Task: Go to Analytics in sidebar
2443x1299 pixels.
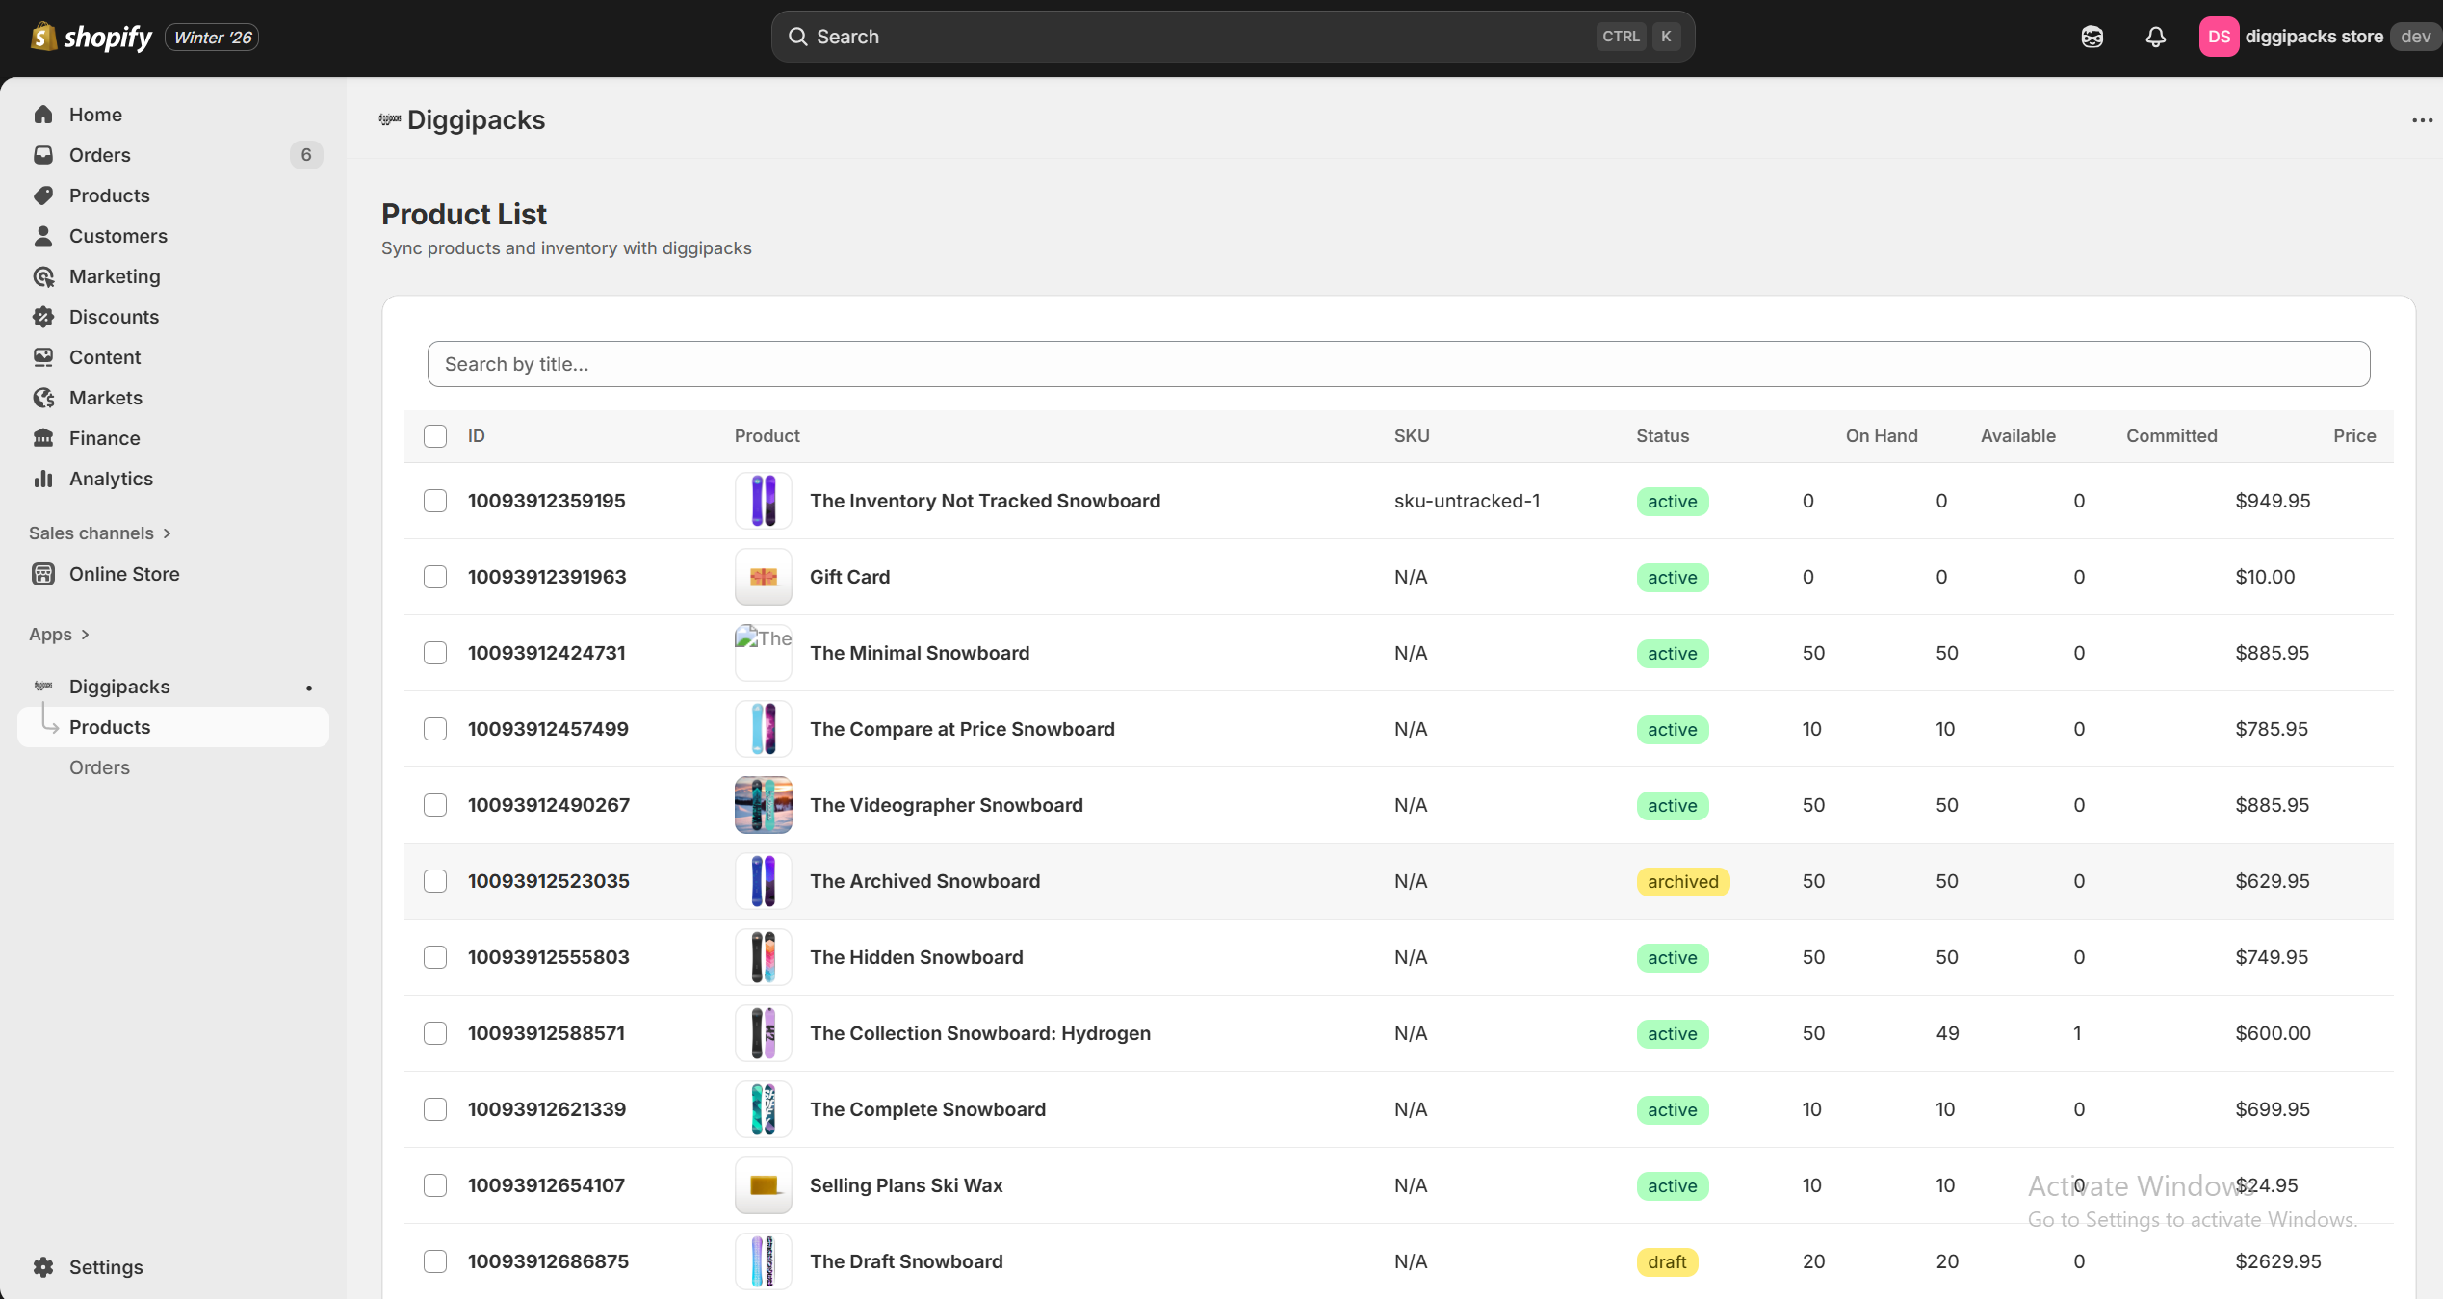Action: click(111, 479)
